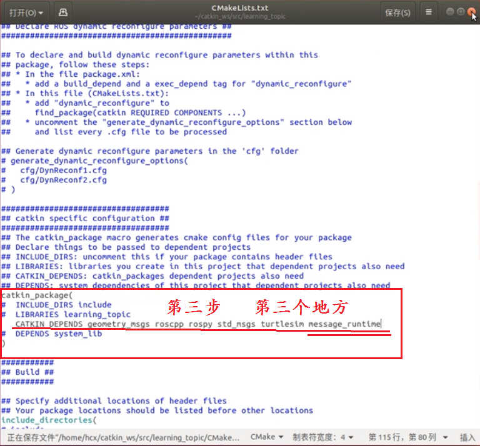Click the vertical scrollbar of editor
This screenshot has width=480, height=446.
tap(478, 221)
